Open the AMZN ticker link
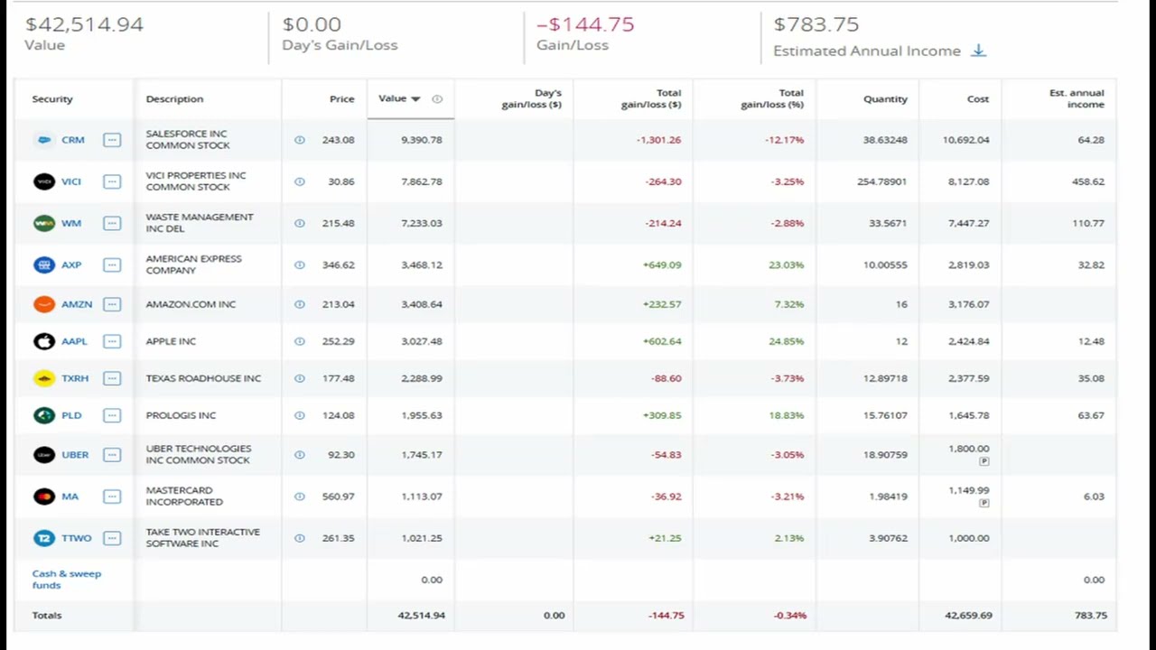Screen dimensions: 1156x650 tap(77, 304)
